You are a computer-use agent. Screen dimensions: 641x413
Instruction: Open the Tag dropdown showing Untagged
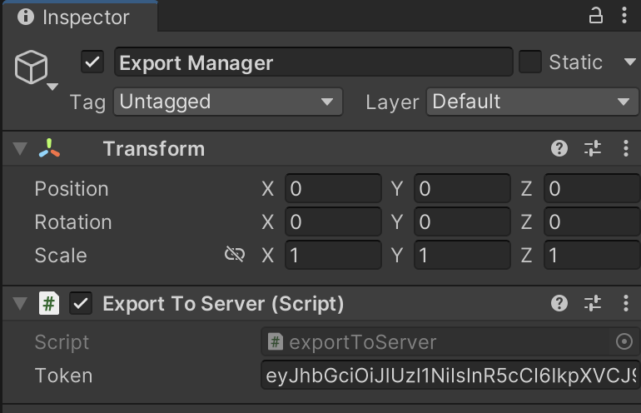(x=227, y=102)
